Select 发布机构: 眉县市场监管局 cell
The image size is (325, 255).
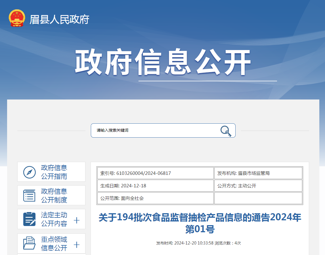click(258, 173)
